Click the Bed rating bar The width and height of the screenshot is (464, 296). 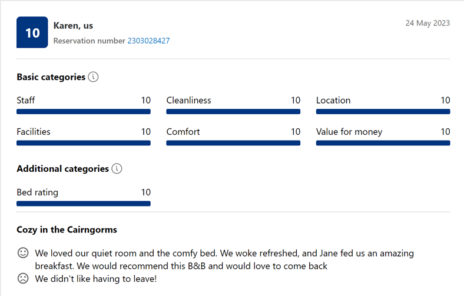[84, 204]
